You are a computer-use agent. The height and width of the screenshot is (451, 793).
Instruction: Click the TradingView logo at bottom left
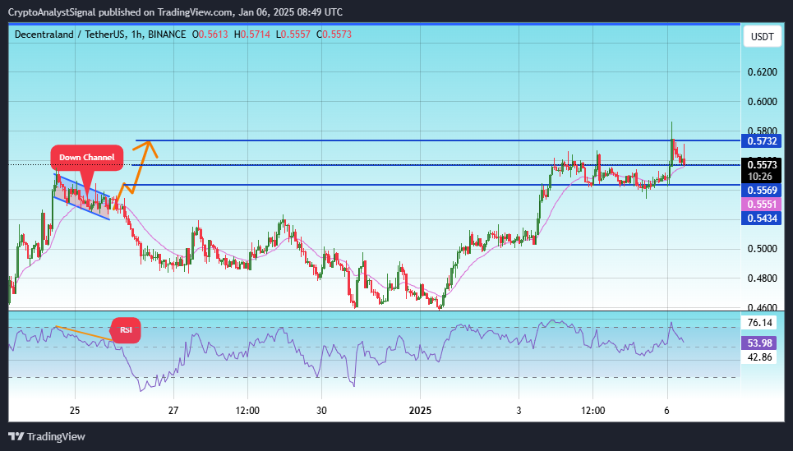pyautogui.click(x=47, y=436)
